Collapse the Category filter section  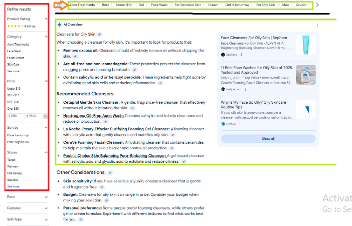pyautogui.click(x=47, y=37)
